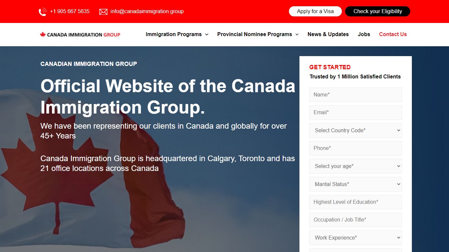Screen dimensions: 449x252
Task: Click the Canada Immigration Group logo
Action: tap(80, 34)
